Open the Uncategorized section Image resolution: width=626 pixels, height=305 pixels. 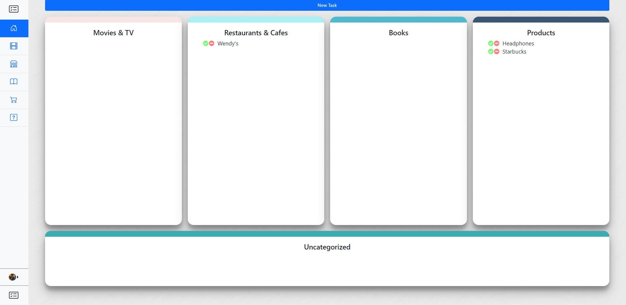point(327,247)
